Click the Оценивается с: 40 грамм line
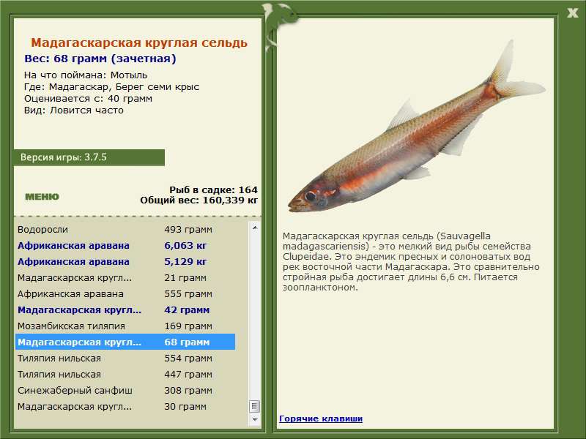 [x=88, y=99]
